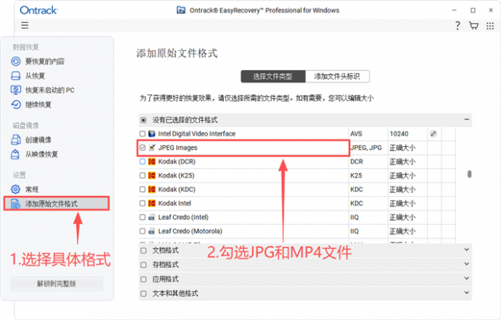501x320 pixels.
Task: Open the shopping cart icon
Action: (474, 26)
